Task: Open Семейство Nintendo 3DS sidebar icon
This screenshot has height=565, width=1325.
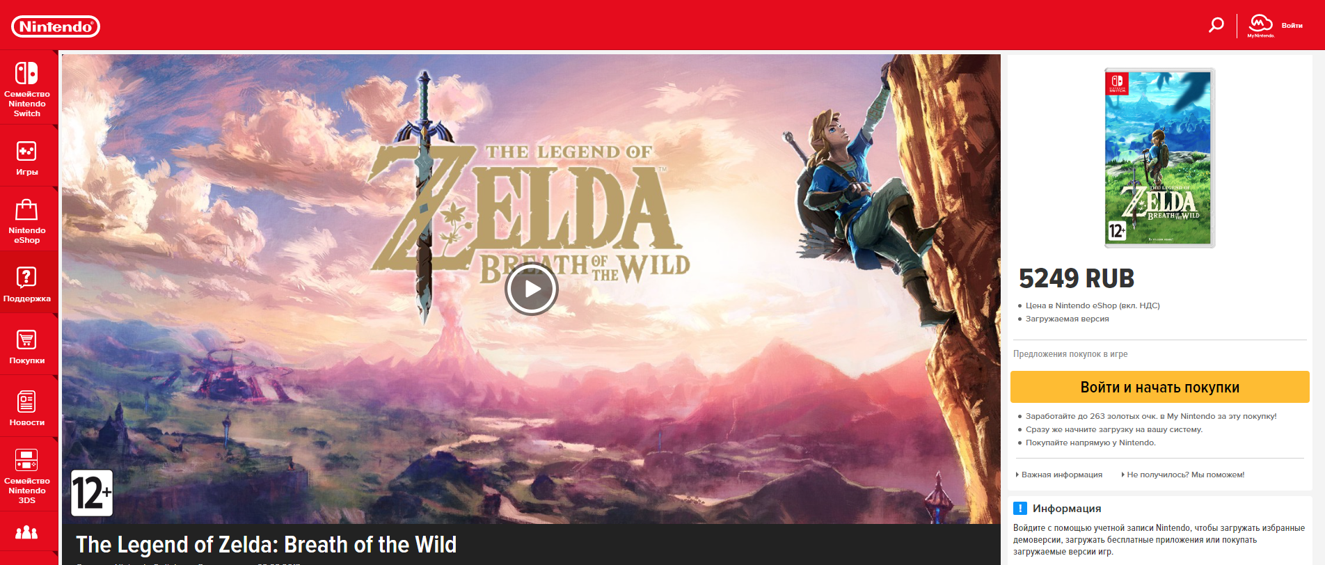Action: 26,460
